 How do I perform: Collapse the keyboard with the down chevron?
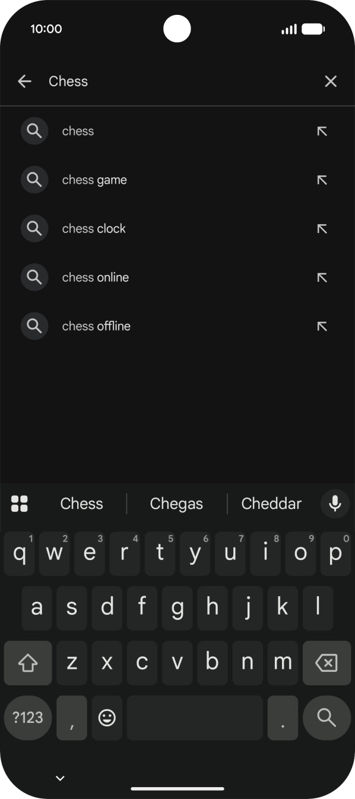point(59,778)
